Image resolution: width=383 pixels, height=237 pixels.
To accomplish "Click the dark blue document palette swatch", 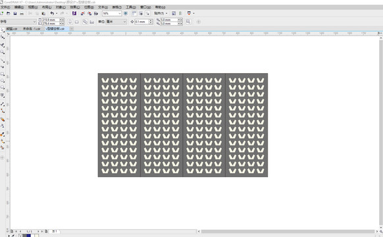I will [28, 236].
